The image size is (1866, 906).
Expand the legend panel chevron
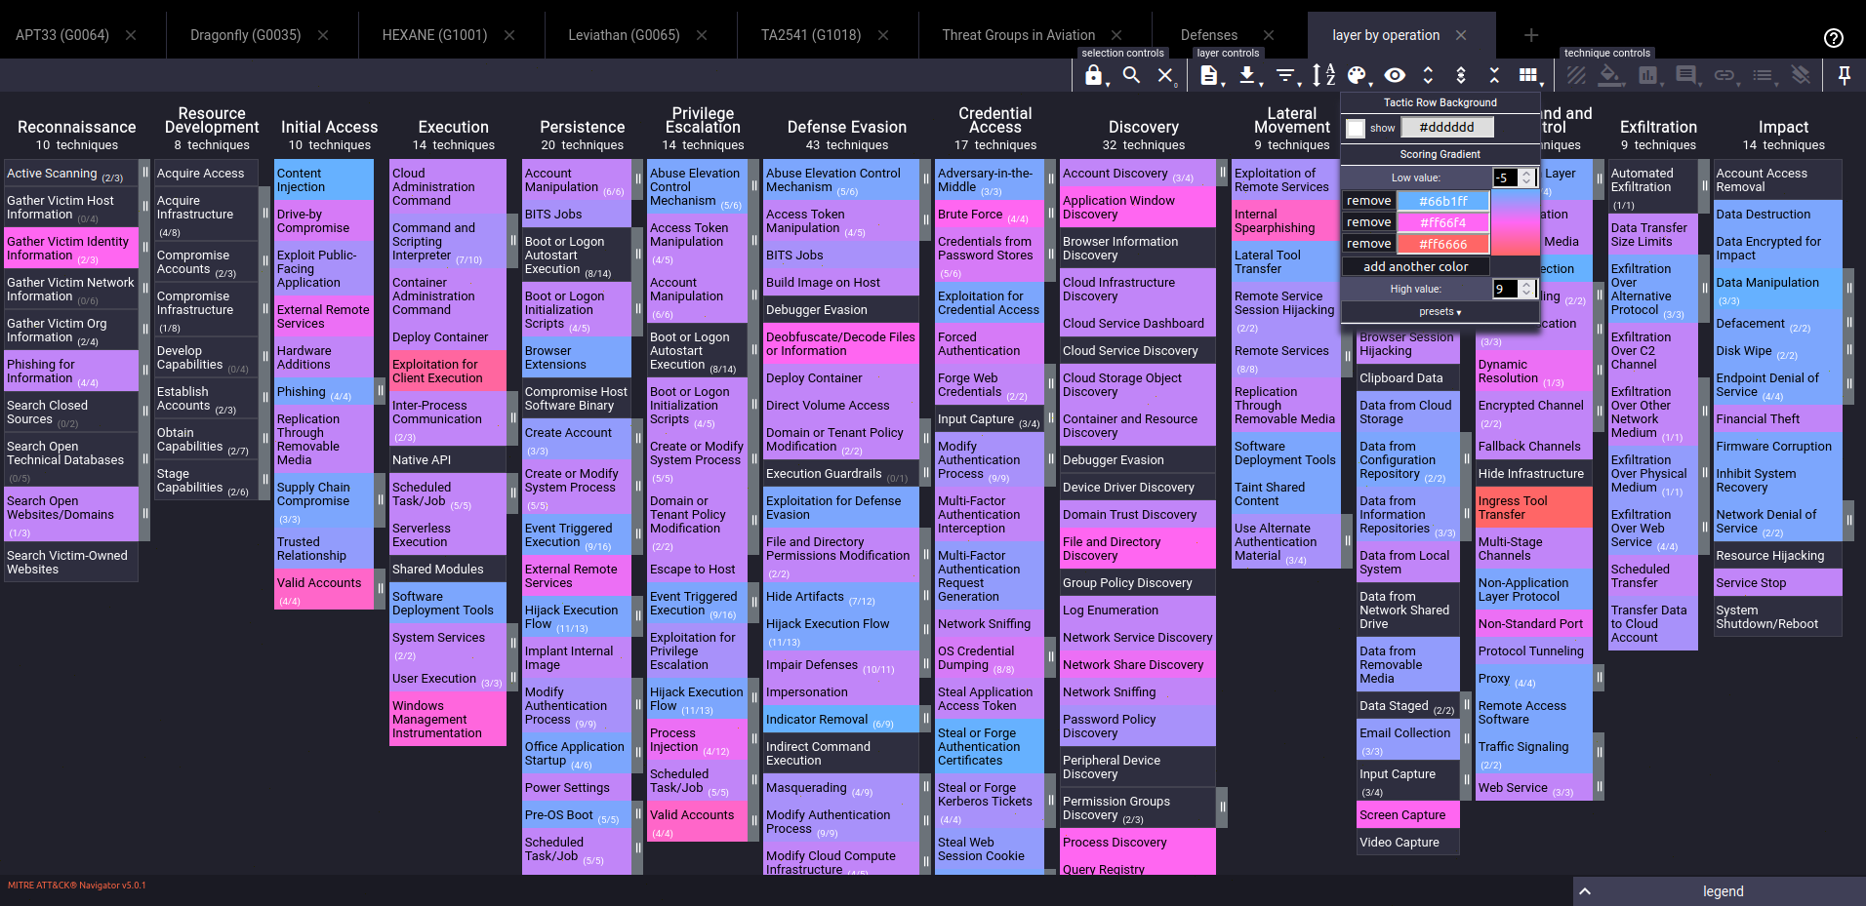(1585, 891)
